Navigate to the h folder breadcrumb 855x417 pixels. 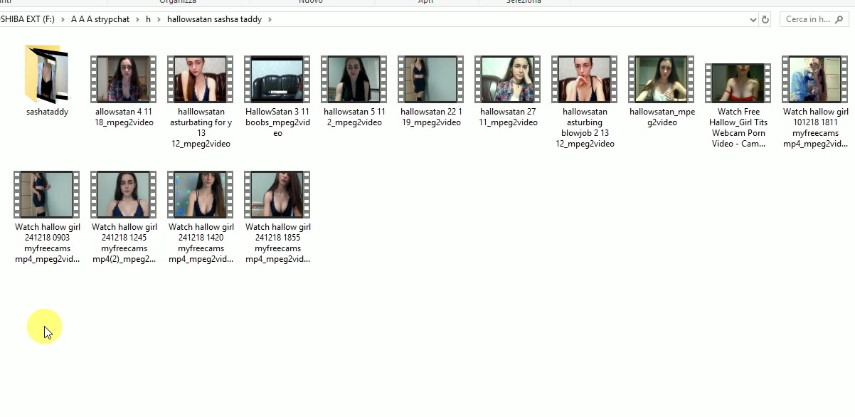pos(149,20)
